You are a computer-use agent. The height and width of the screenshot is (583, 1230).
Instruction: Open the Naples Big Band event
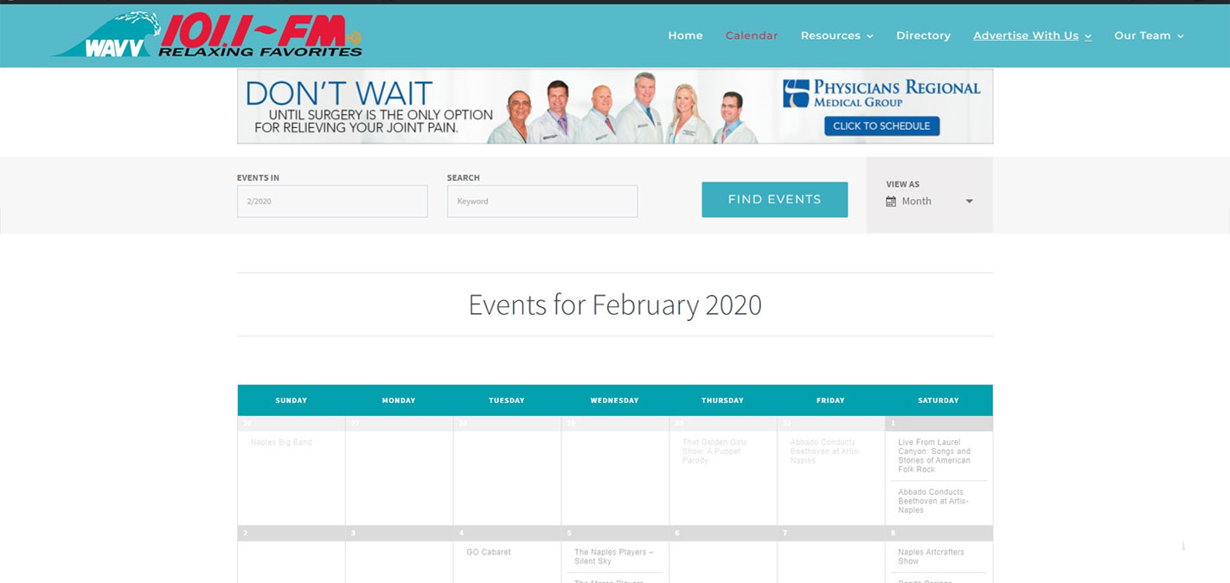coord(281,442)
